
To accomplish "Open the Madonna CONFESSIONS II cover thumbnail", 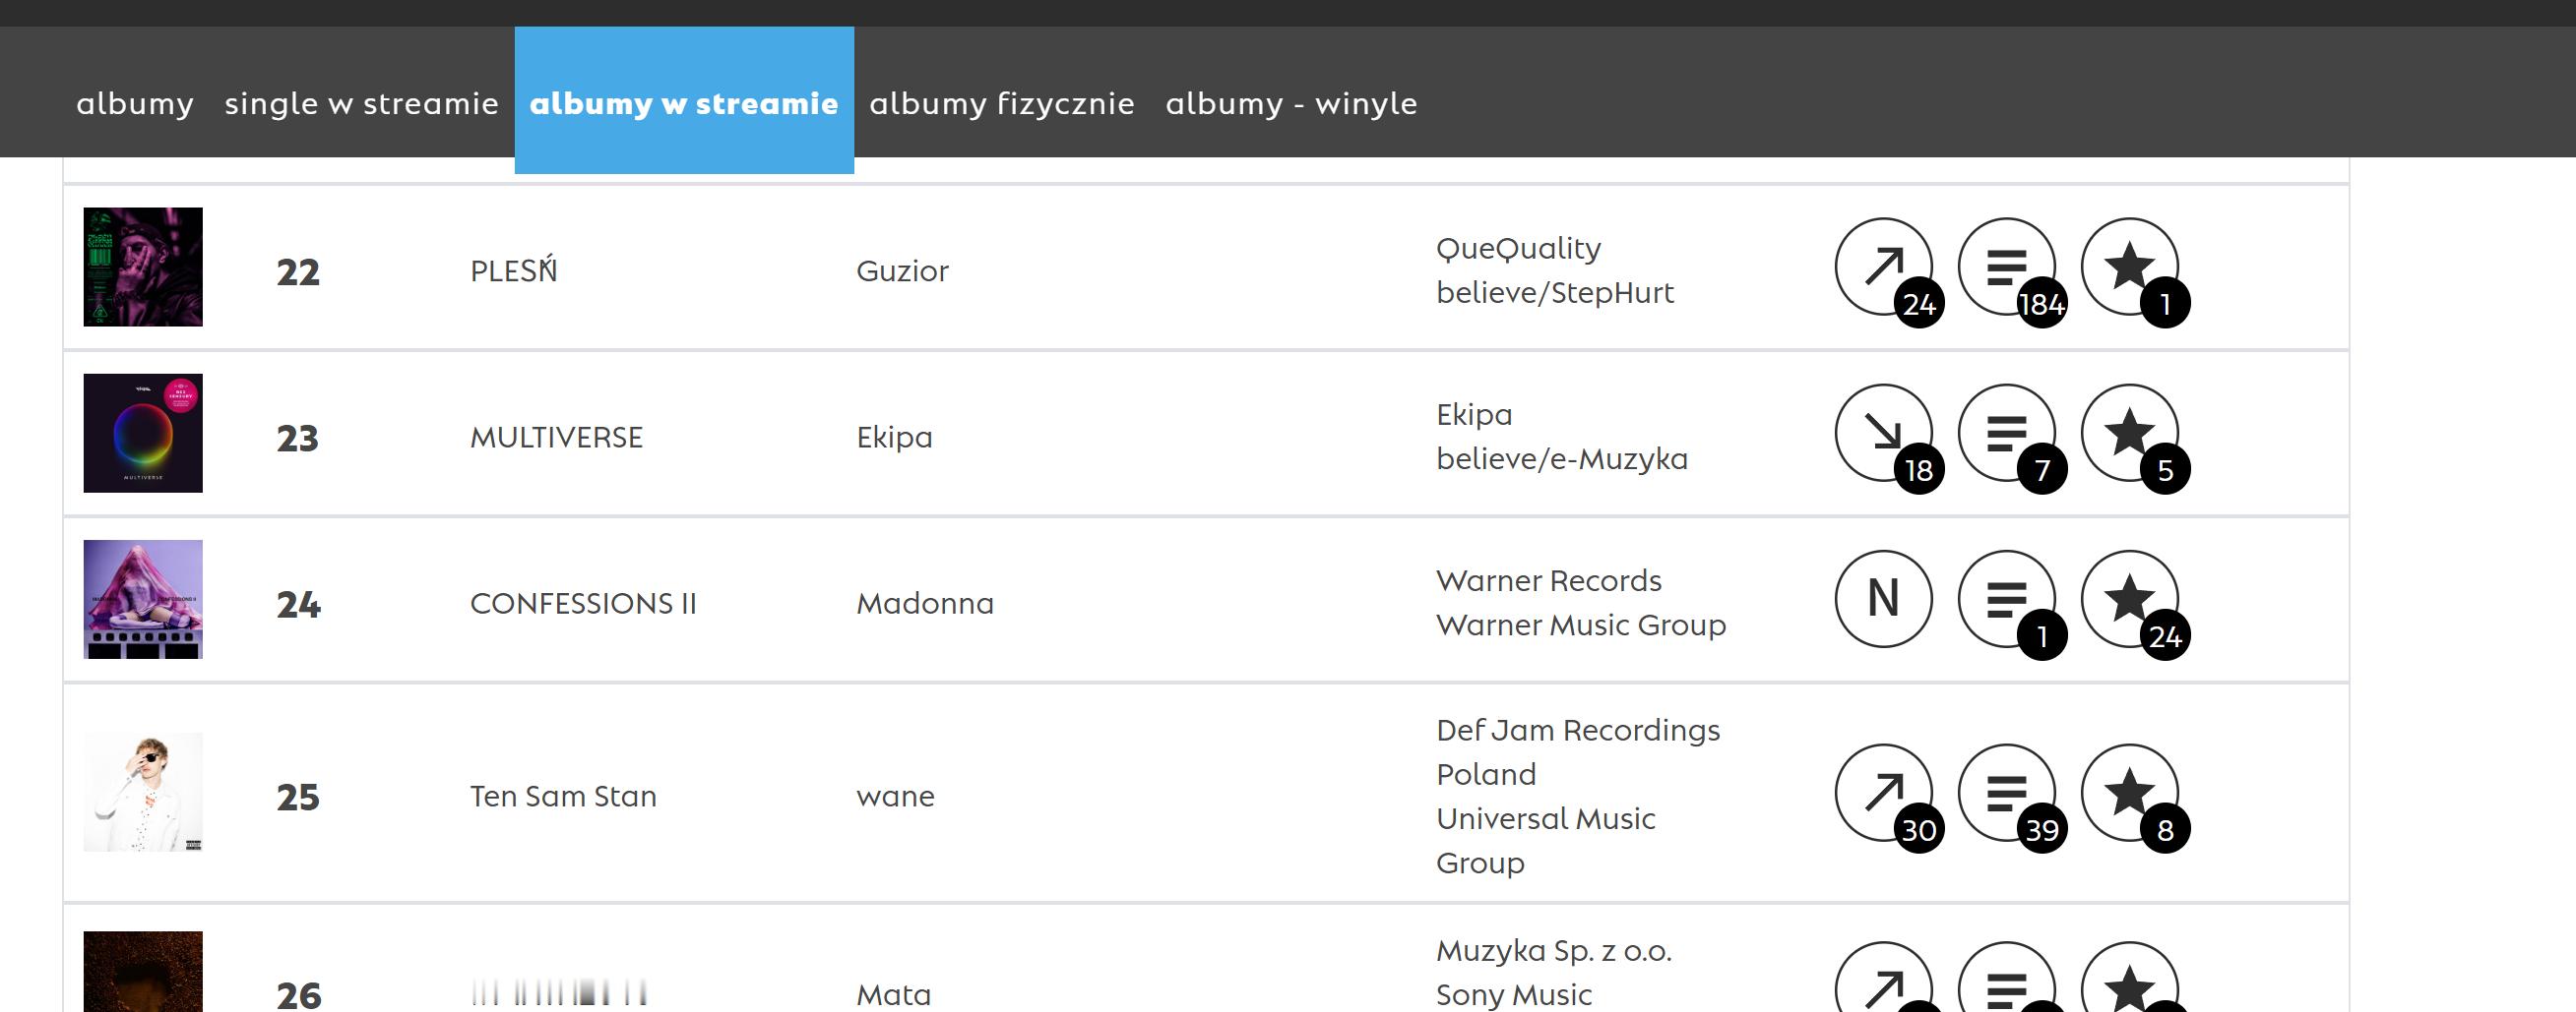I will pos(143,599).
